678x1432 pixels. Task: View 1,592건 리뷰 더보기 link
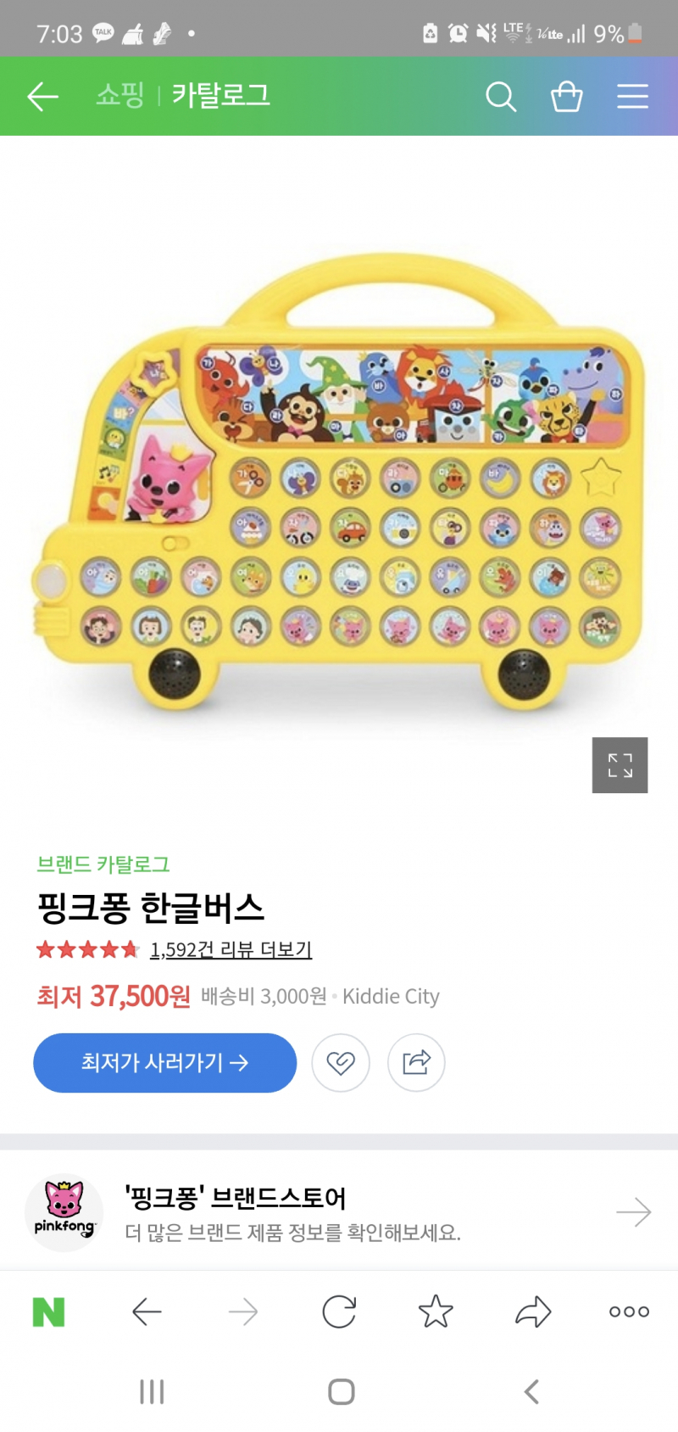[231, 949]
